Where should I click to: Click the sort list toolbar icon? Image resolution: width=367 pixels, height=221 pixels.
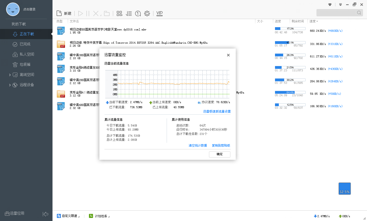tap(129, 13)
